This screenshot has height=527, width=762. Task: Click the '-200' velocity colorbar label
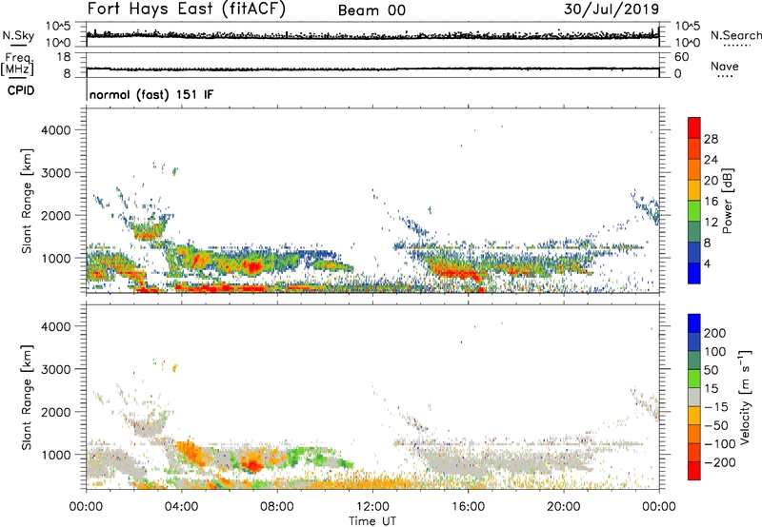pyautogui.click(x=719, y=462)
